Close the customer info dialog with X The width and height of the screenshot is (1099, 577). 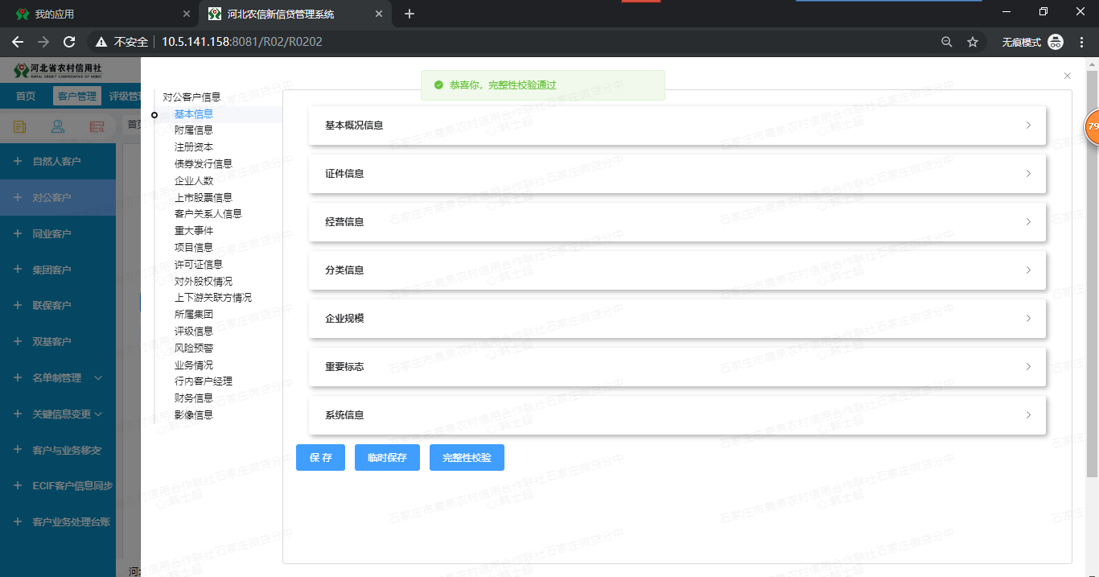click(x=1067, y=76)
